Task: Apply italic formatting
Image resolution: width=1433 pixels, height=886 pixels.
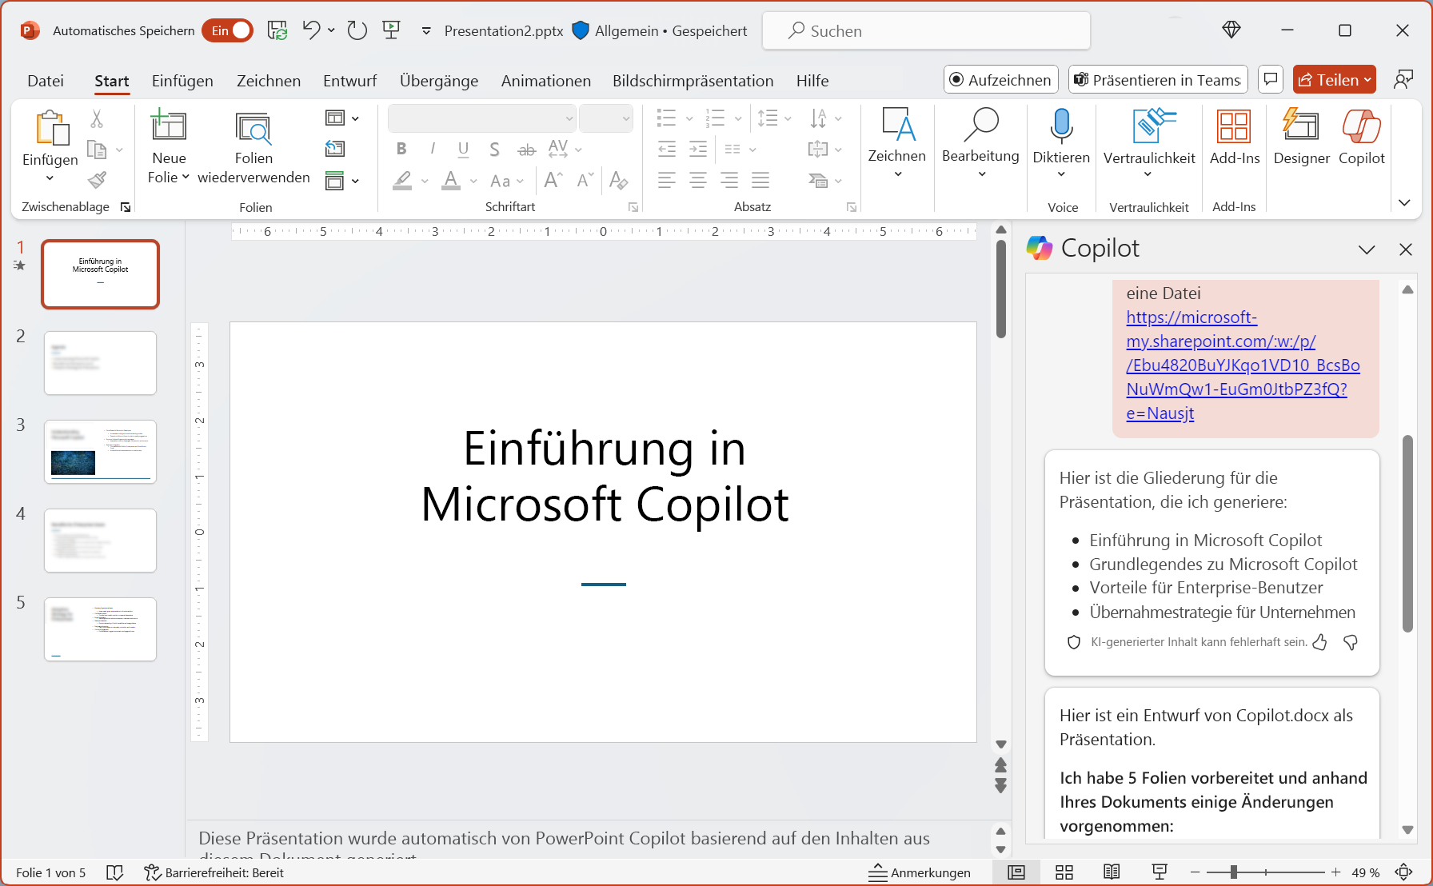Action: click(433, 149)
